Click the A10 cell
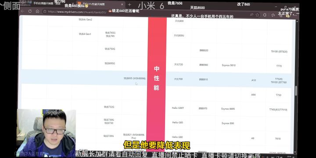This screenshot has height=158, width=316. 254,80
